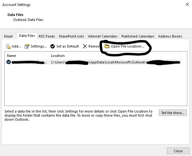
Task: Click the Location column header
Action: (x=58, y=56)
